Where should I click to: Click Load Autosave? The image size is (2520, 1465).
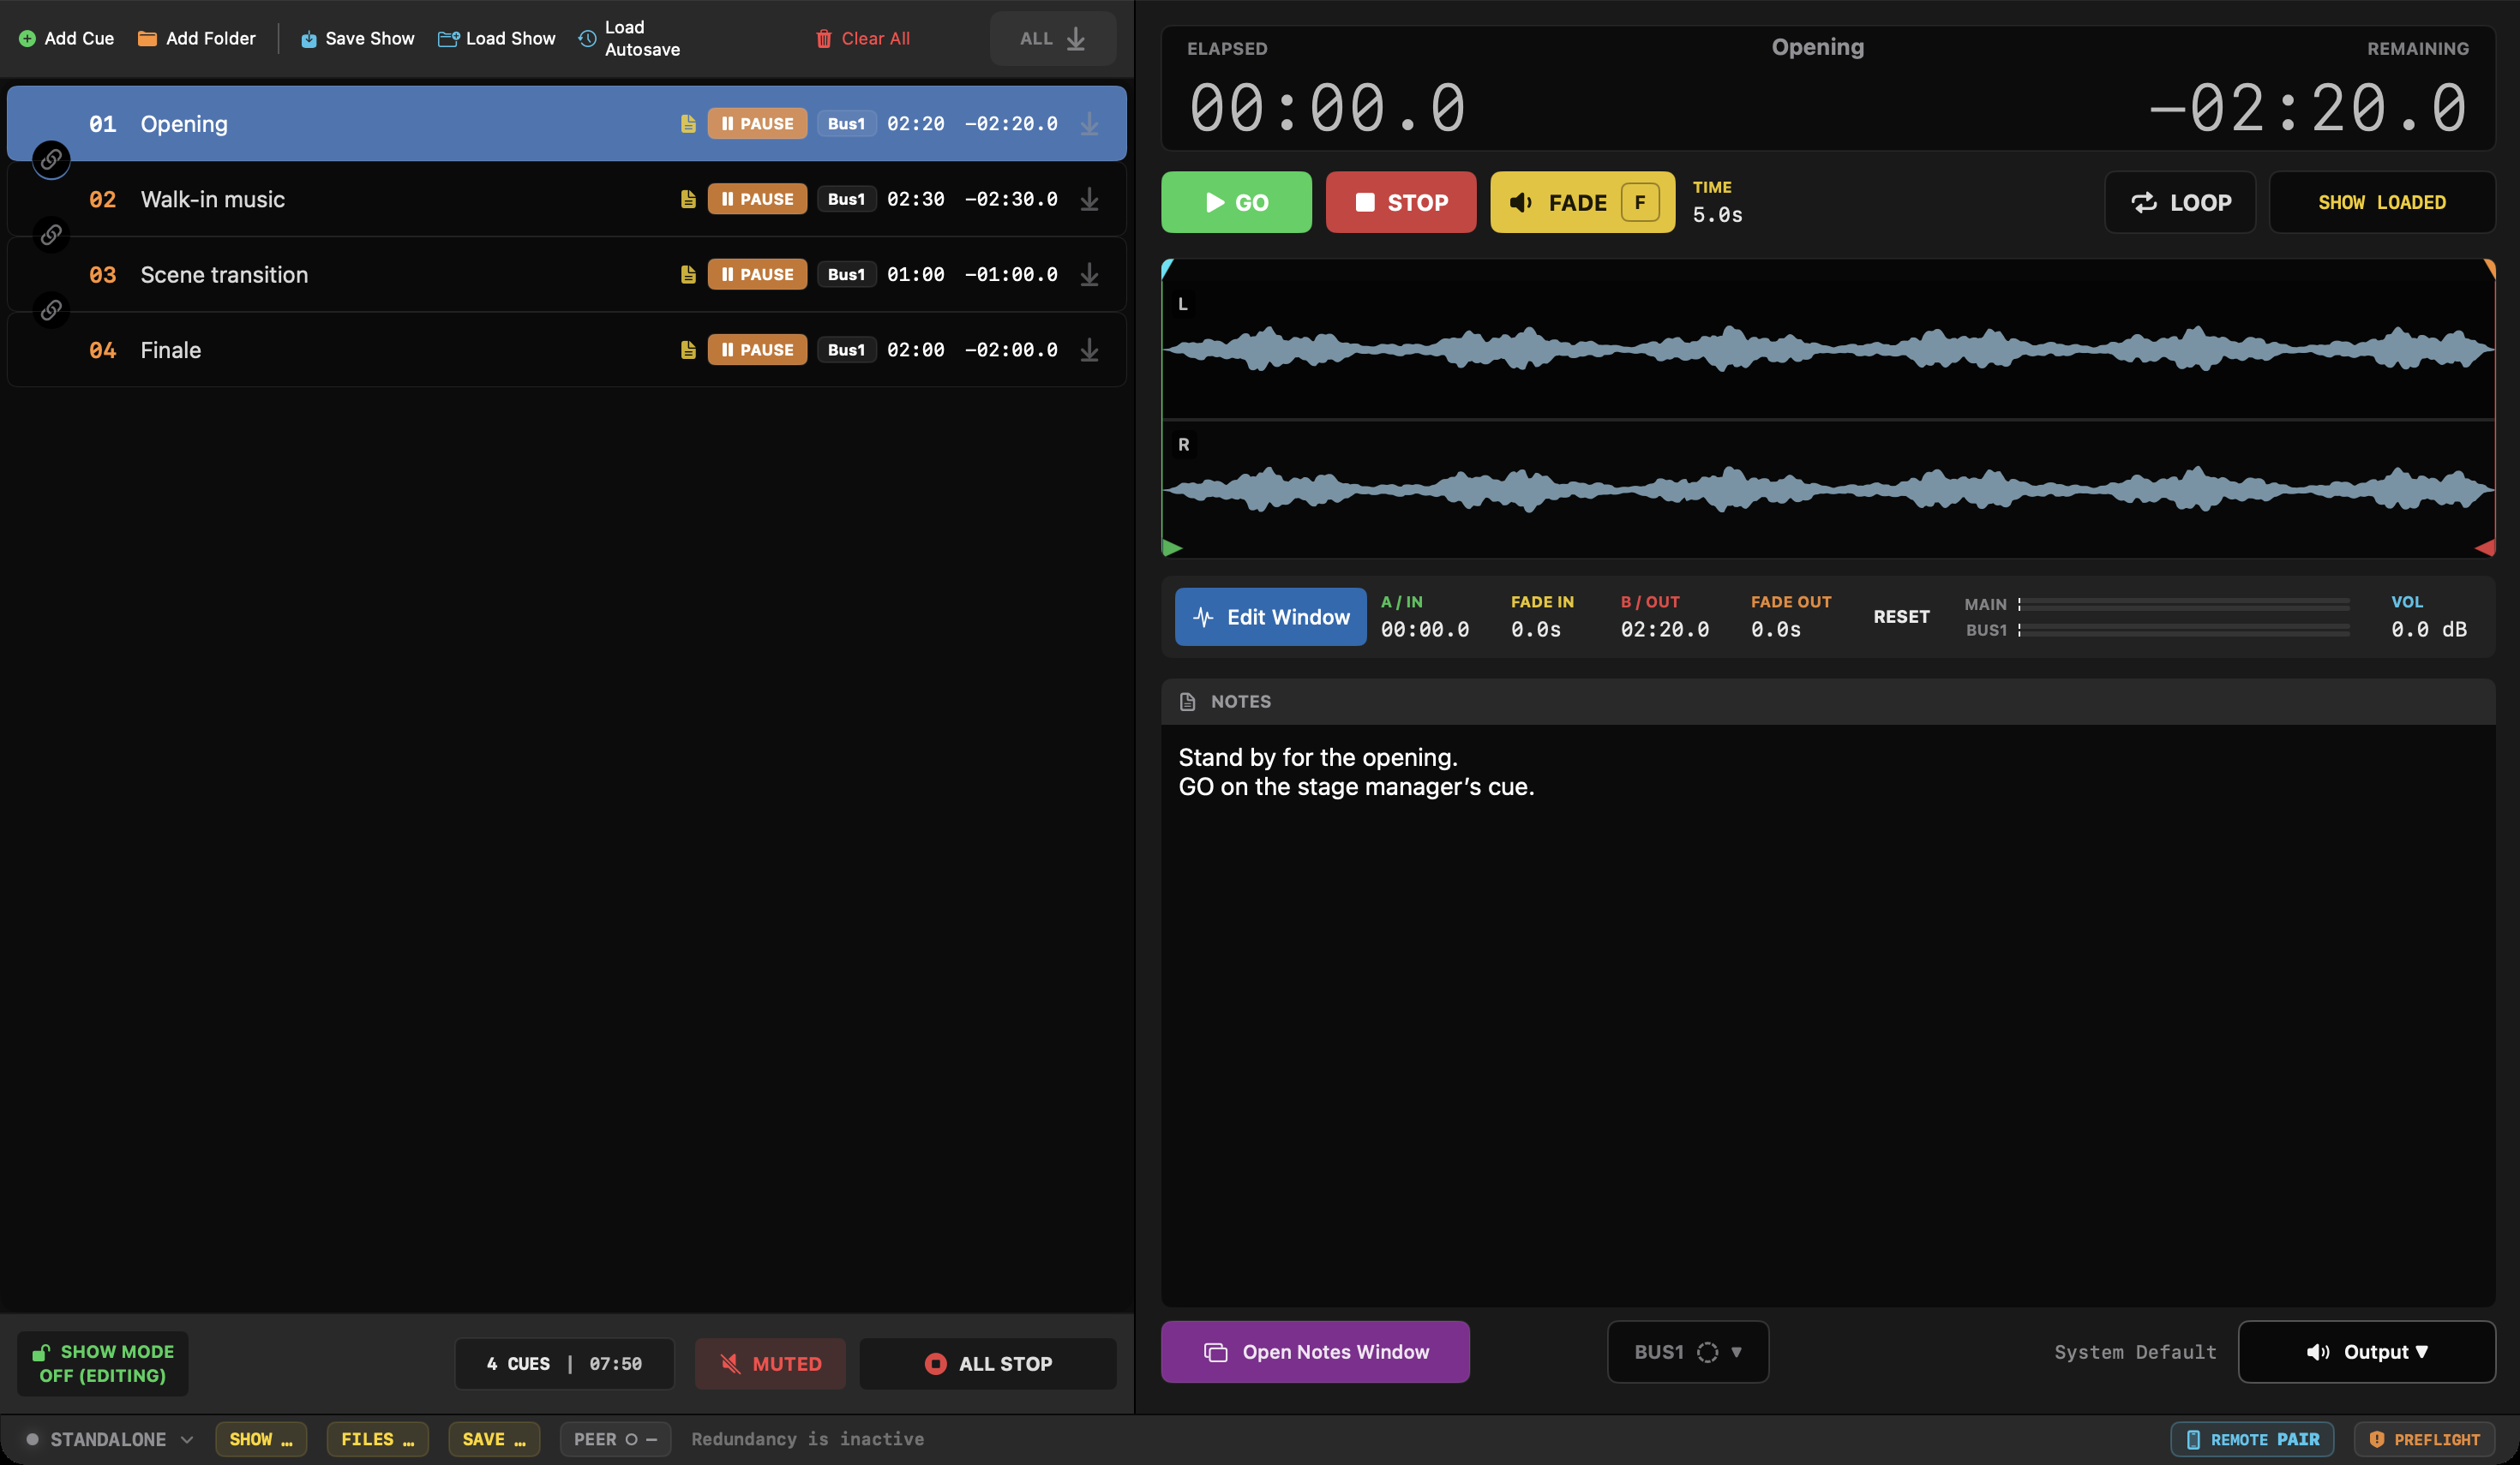pyautogui.click(x=629, y=39)
